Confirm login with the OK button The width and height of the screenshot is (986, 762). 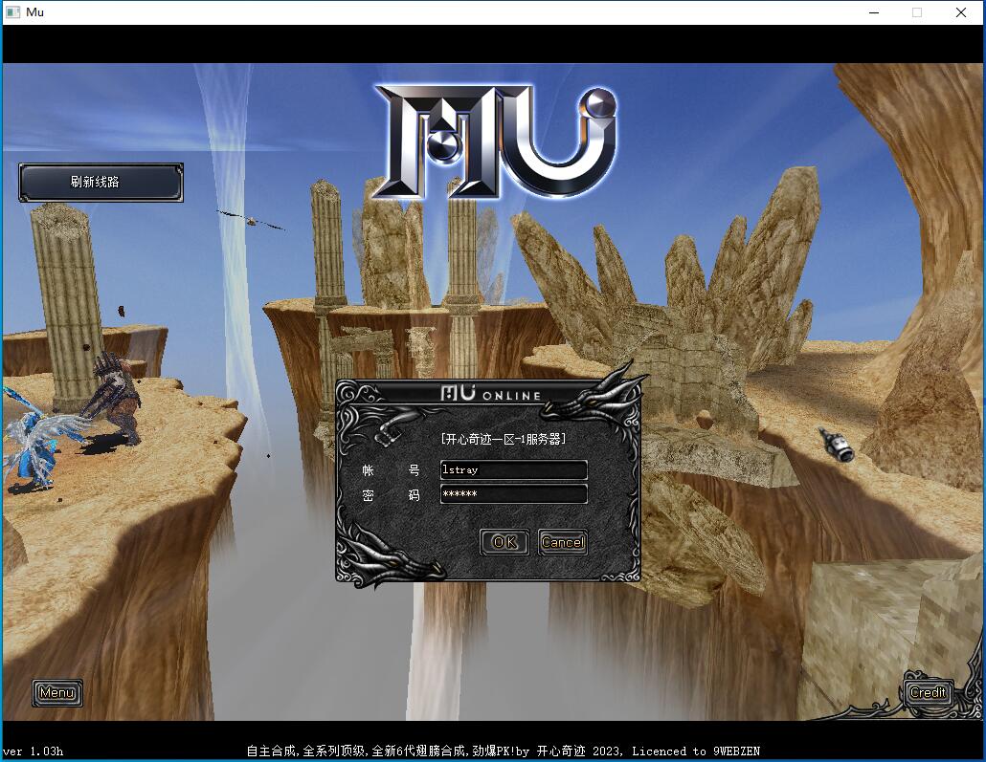[504, 542]
